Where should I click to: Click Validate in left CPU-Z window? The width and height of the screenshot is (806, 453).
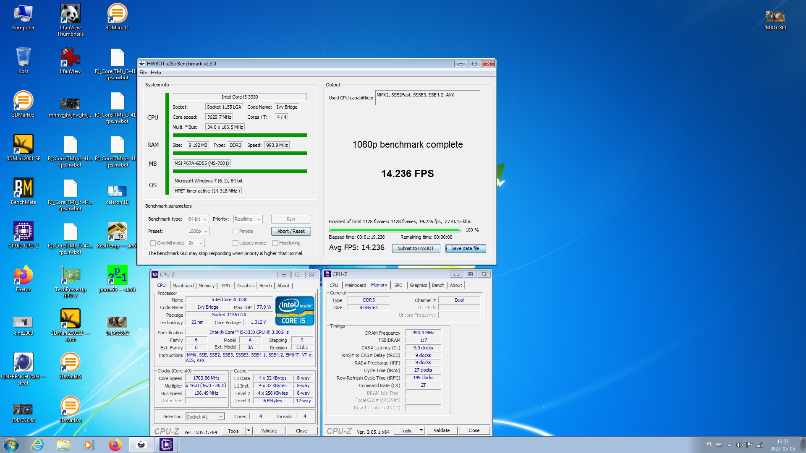click(269, 431)
